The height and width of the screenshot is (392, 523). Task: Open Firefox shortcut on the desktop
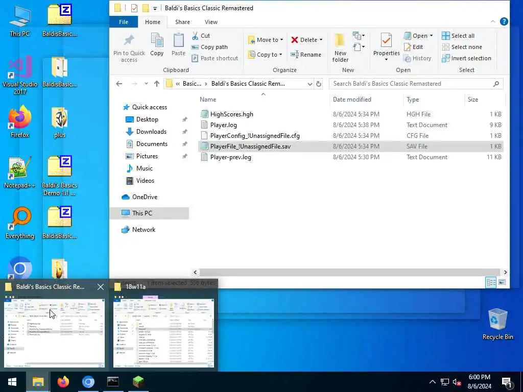point(20,121)
